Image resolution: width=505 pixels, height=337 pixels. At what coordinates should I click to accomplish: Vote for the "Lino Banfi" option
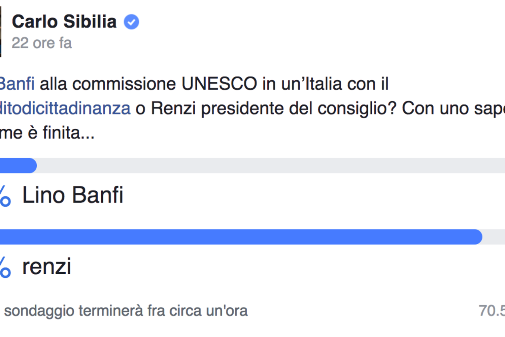click(x=73, y=195)
